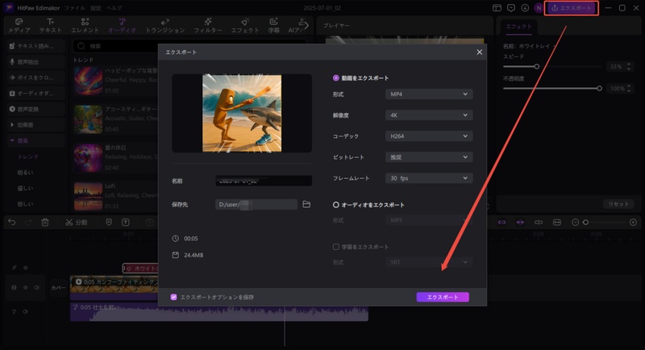Click the 不透明度 opacity slider handle
This screenshot has height=350, width=645.
(x=599, y=88)
